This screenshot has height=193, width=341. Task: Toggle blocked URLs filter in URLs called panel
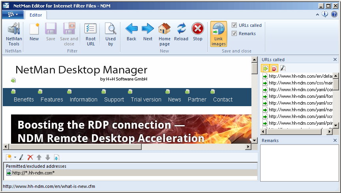[x=274, y=69]
